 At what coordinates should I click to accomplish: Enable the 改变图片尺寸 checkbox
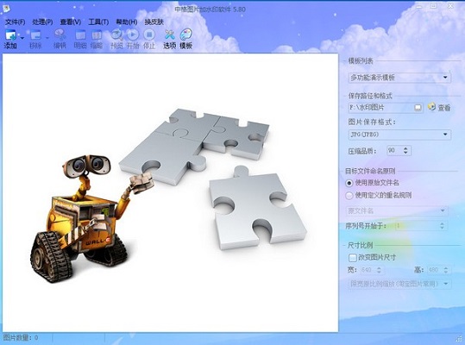(x=352, y=258)
